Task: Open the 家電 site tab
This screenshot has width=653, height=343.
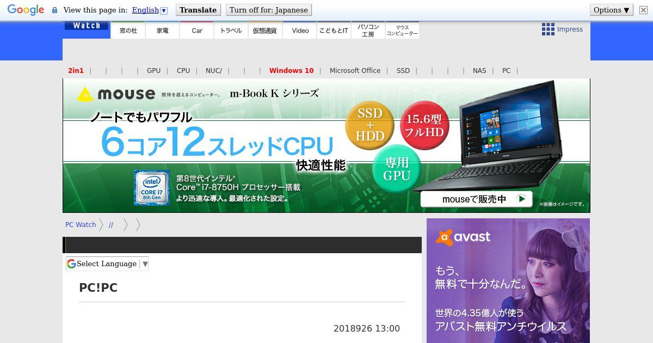Action: point(163,30)
